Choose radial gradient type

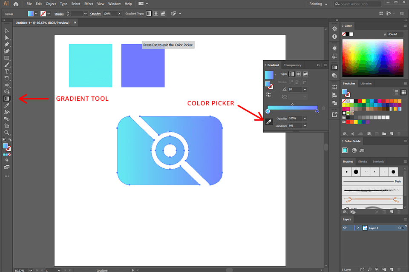[299, 74]
